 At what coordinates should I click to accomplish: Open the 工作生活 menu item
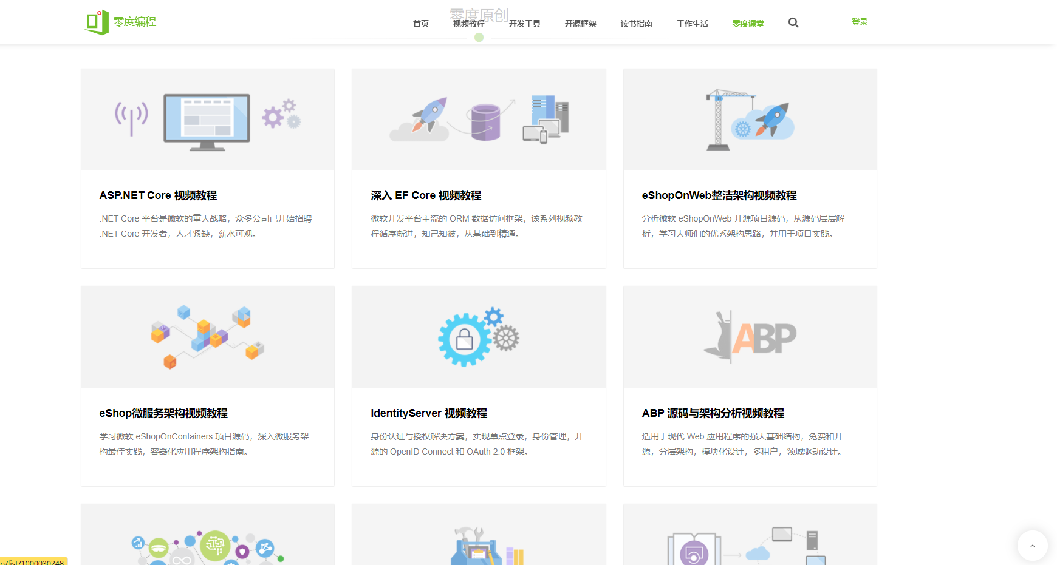[693, 24]
